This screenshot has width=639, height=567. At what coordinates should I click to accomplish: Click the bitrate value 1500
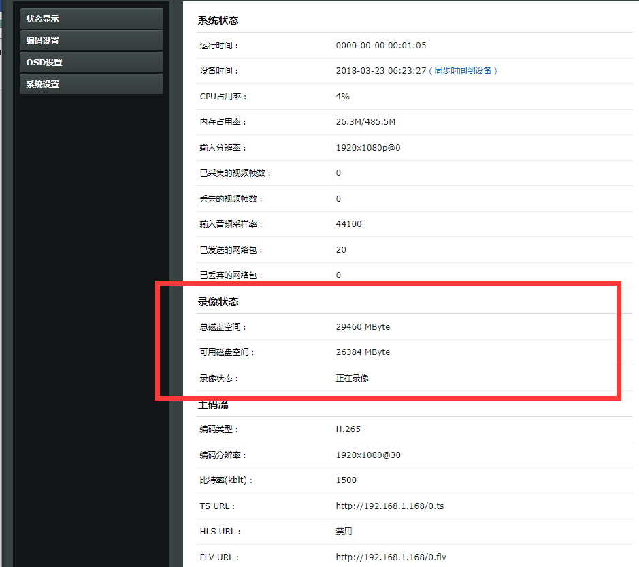pos(346,480)
